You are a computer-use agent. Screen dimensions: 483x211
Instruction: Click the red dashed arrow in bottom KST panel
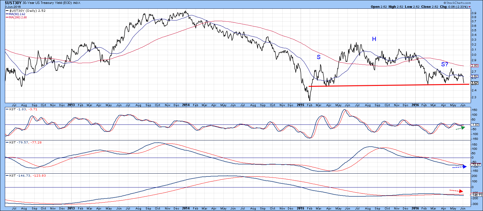click(x=456, y=191)
